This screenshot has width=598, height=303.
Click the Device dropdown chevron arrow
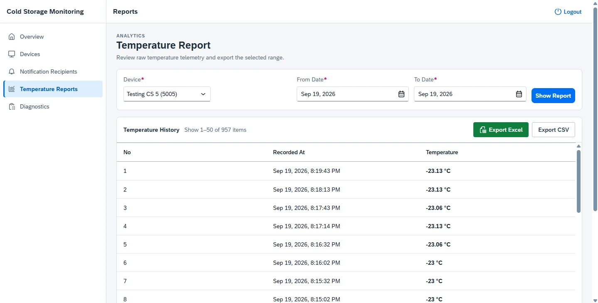(x=203, y=94)
